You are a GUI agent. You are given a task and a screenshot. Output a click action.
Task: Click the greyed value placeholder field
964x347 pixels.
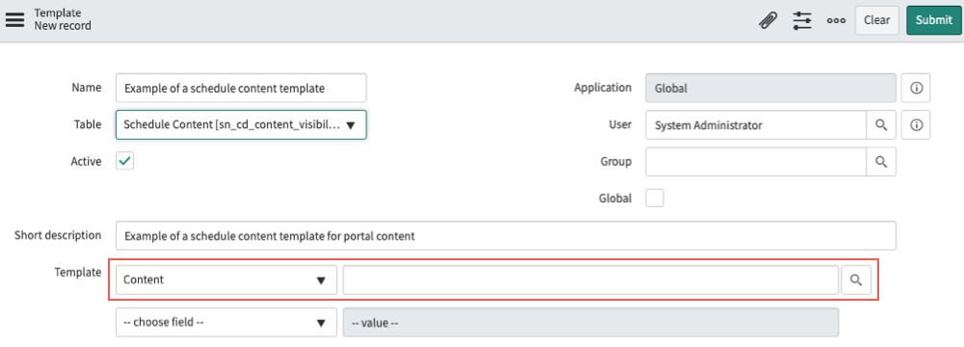point(591,322)
